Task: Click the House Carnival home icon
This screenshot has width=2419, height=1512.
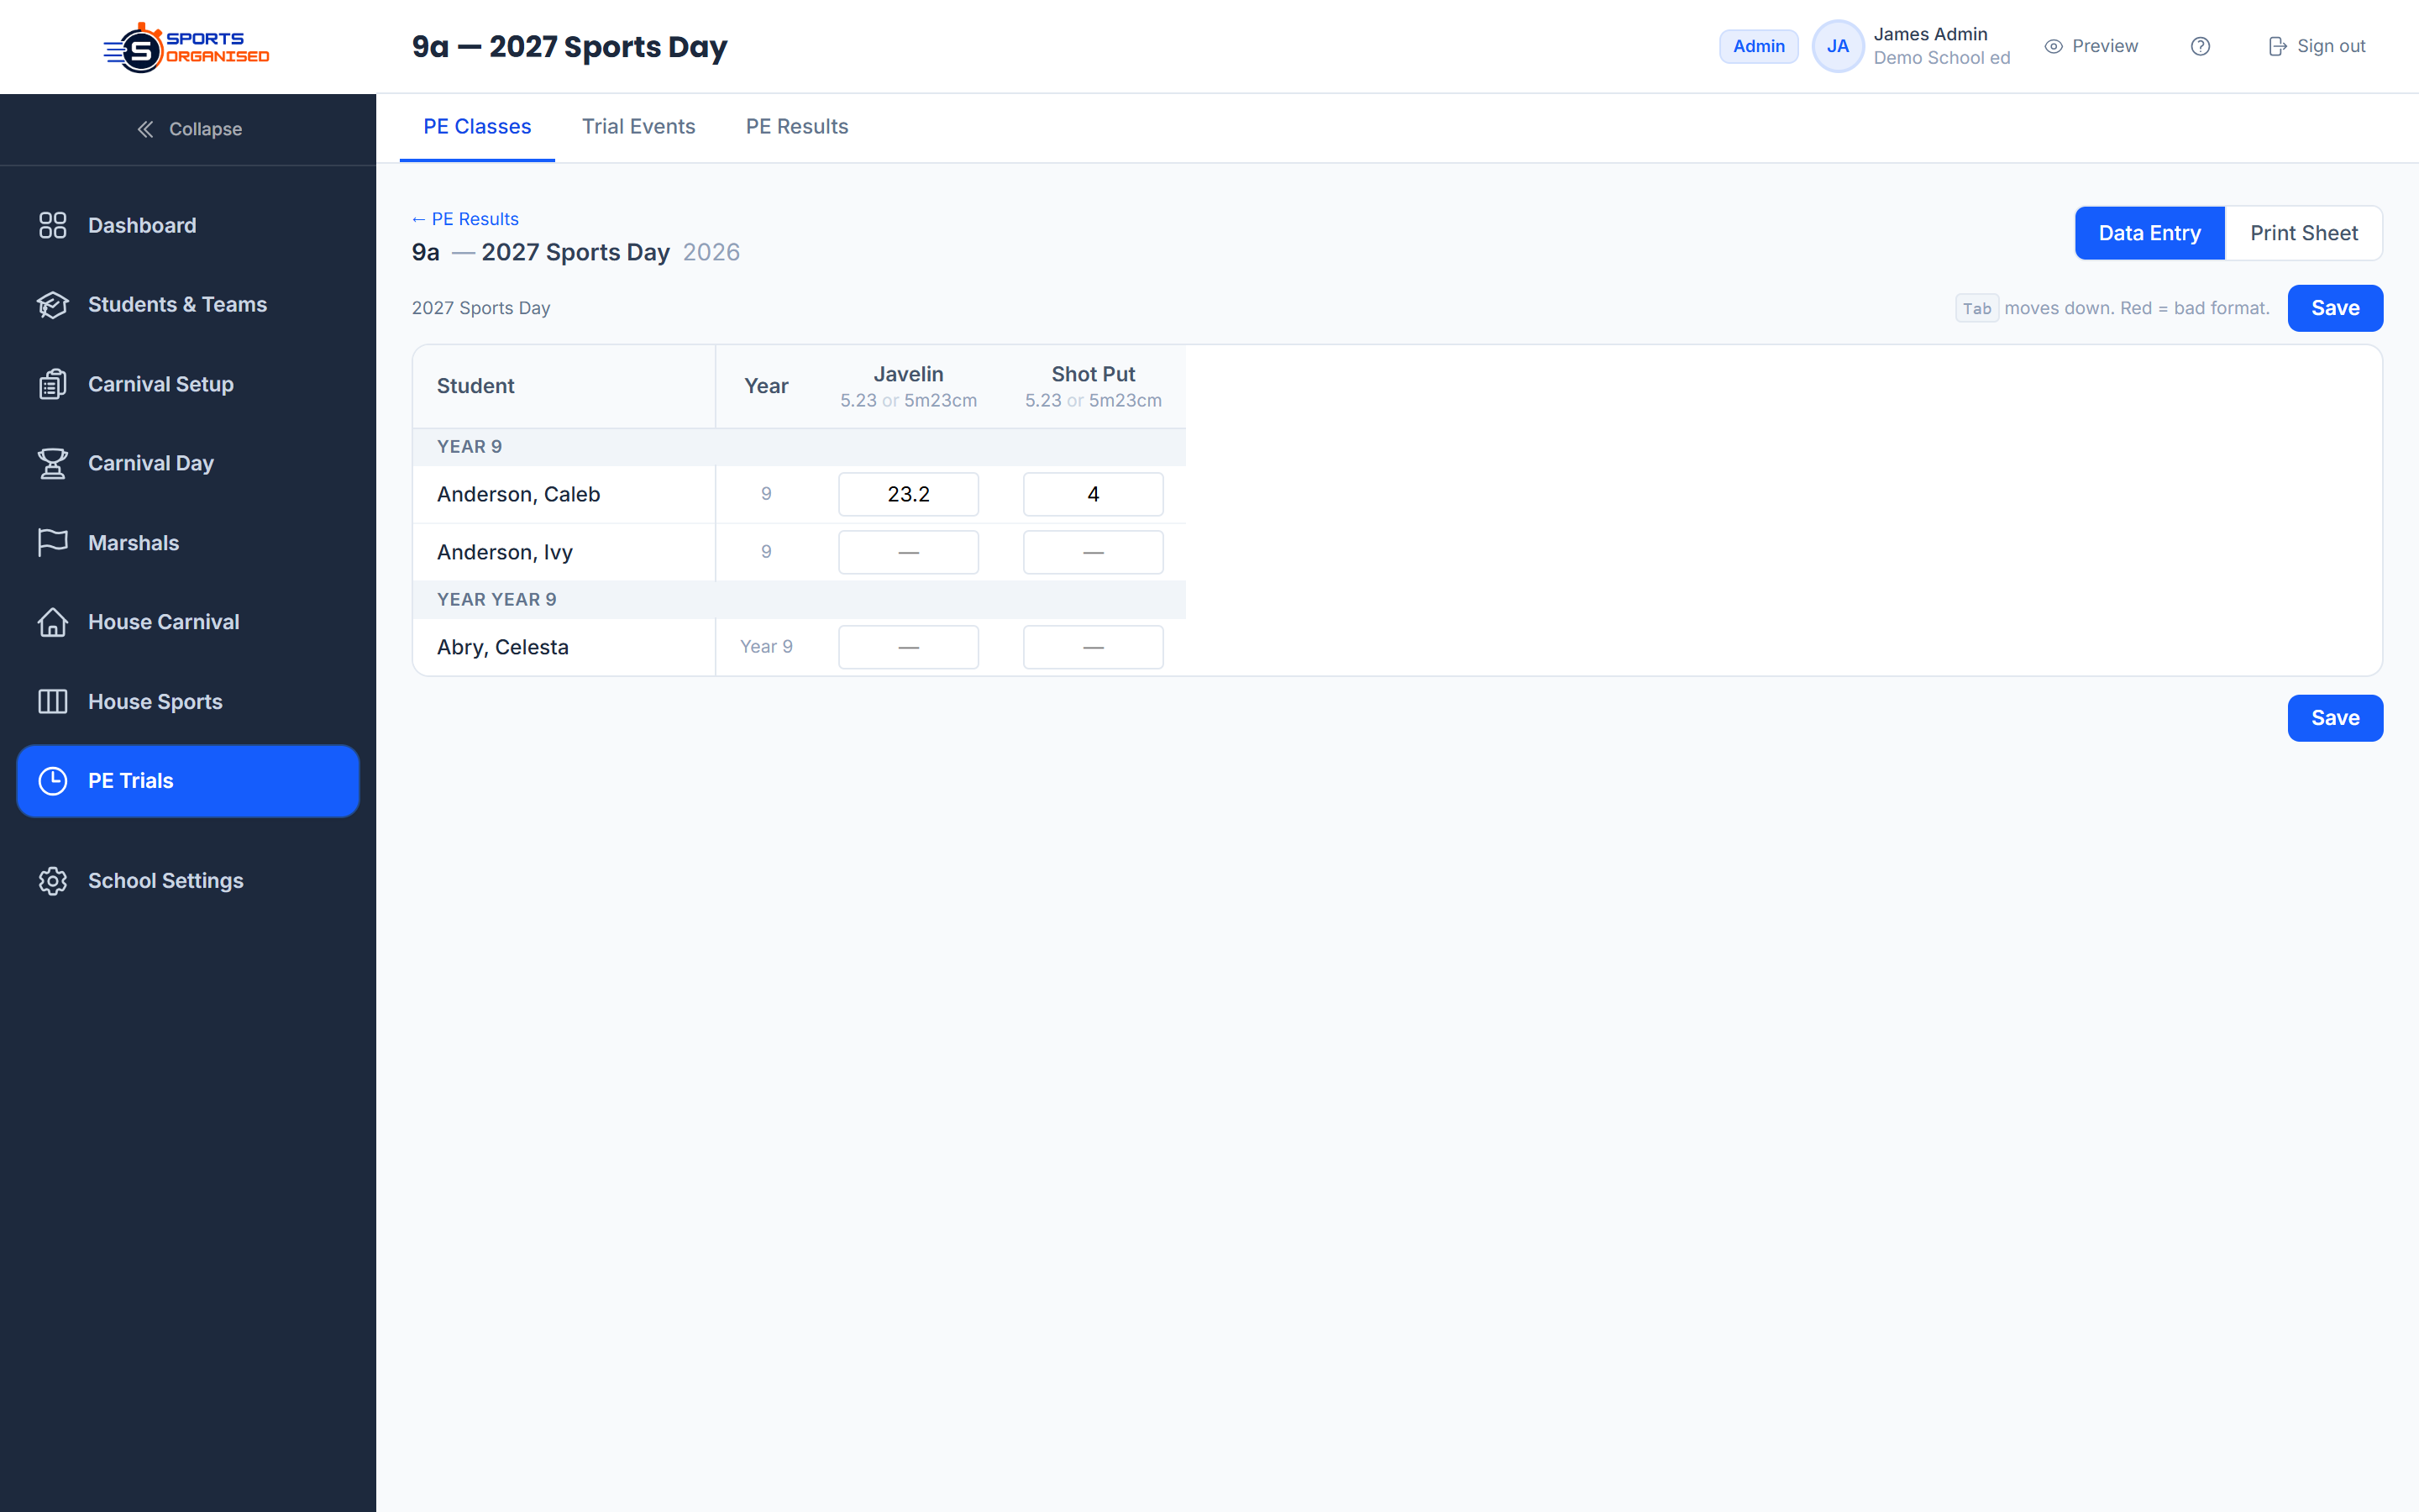Action: (x=53, y=622)
